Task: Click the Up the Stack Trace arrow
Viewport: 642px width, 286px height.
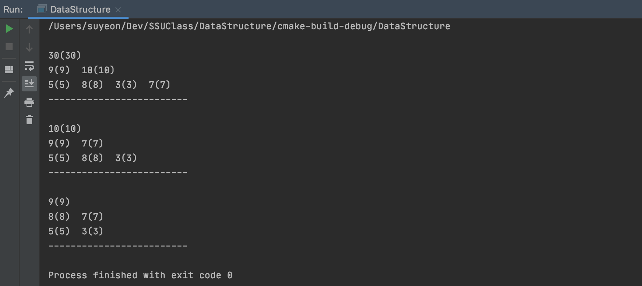Action: point(29,29)
